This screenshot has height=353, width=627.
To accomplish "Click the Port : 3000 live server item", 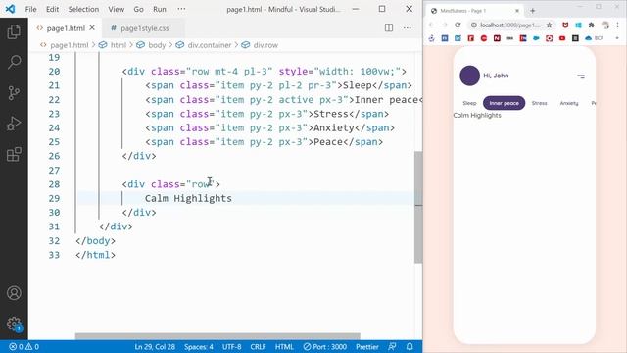I will pyautogui.click(x=324, y=346).
